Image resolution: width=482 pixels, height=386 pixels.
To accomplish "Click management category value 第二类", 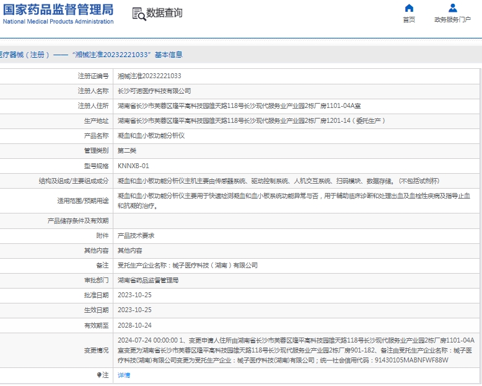I will [127, 151].
